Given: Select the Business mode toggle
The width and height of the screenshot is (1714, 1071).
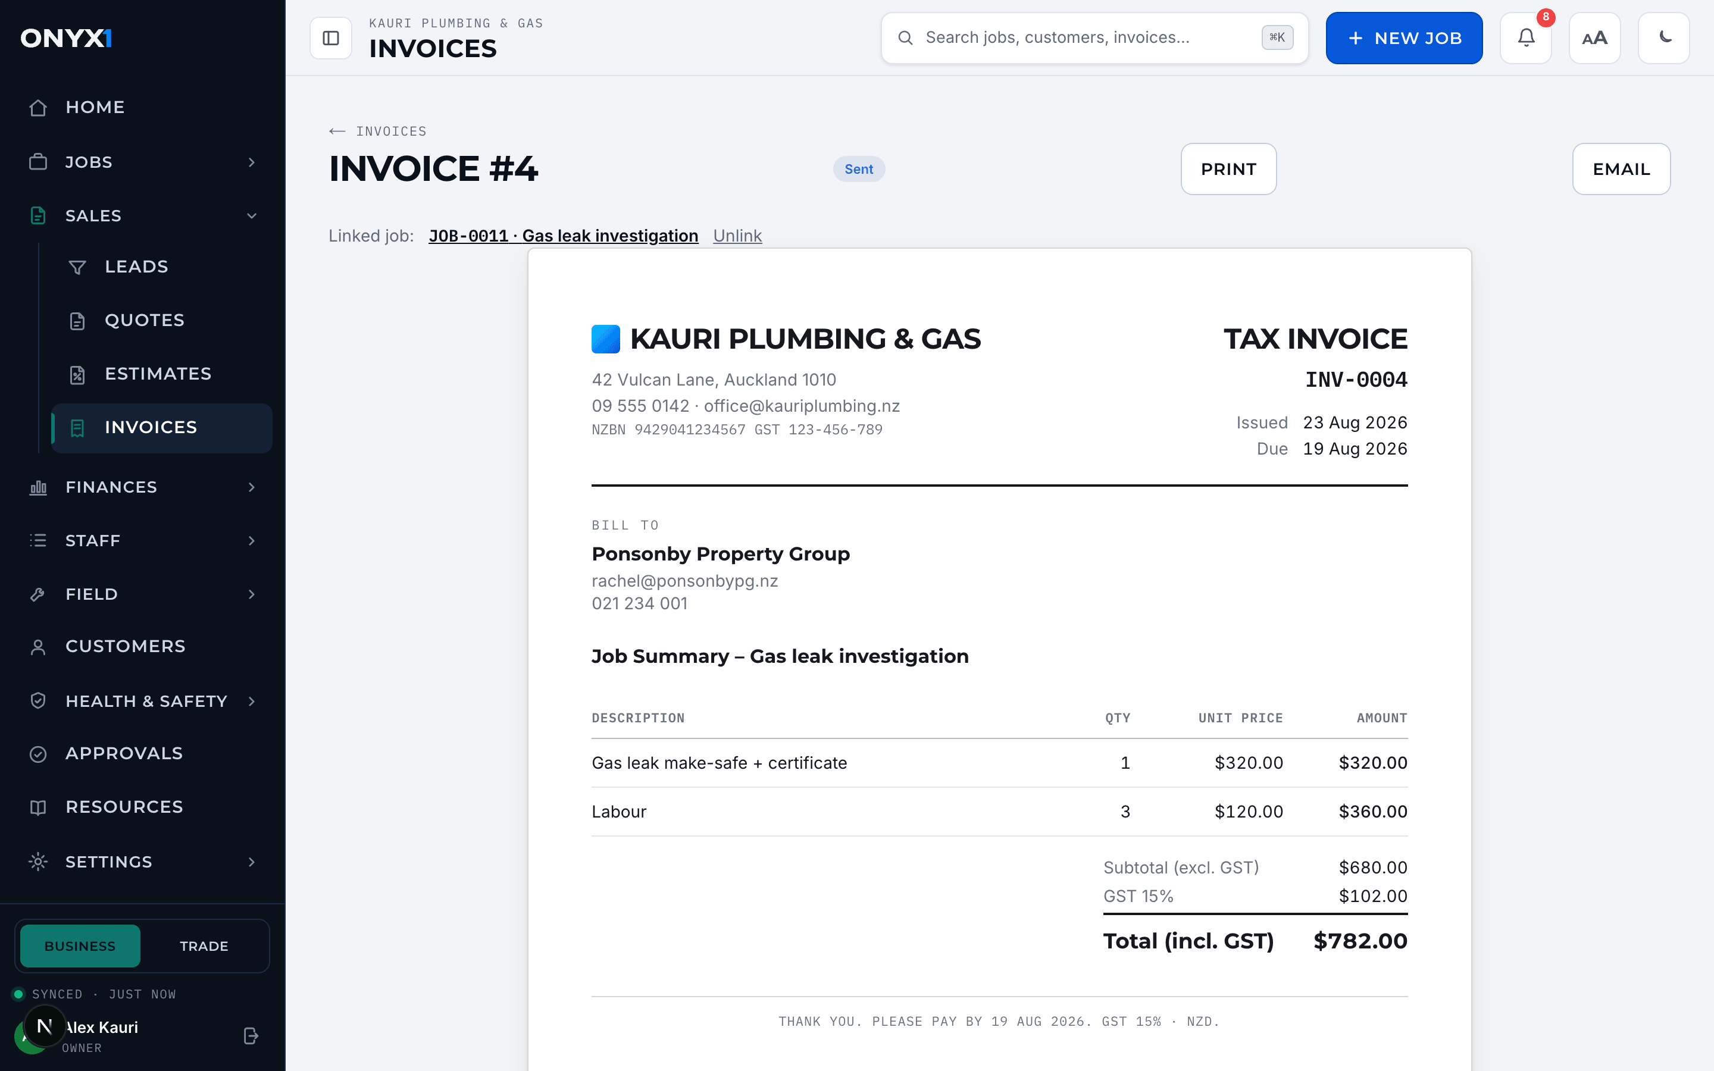Looking at the screenshot, I should click(80, 945).
